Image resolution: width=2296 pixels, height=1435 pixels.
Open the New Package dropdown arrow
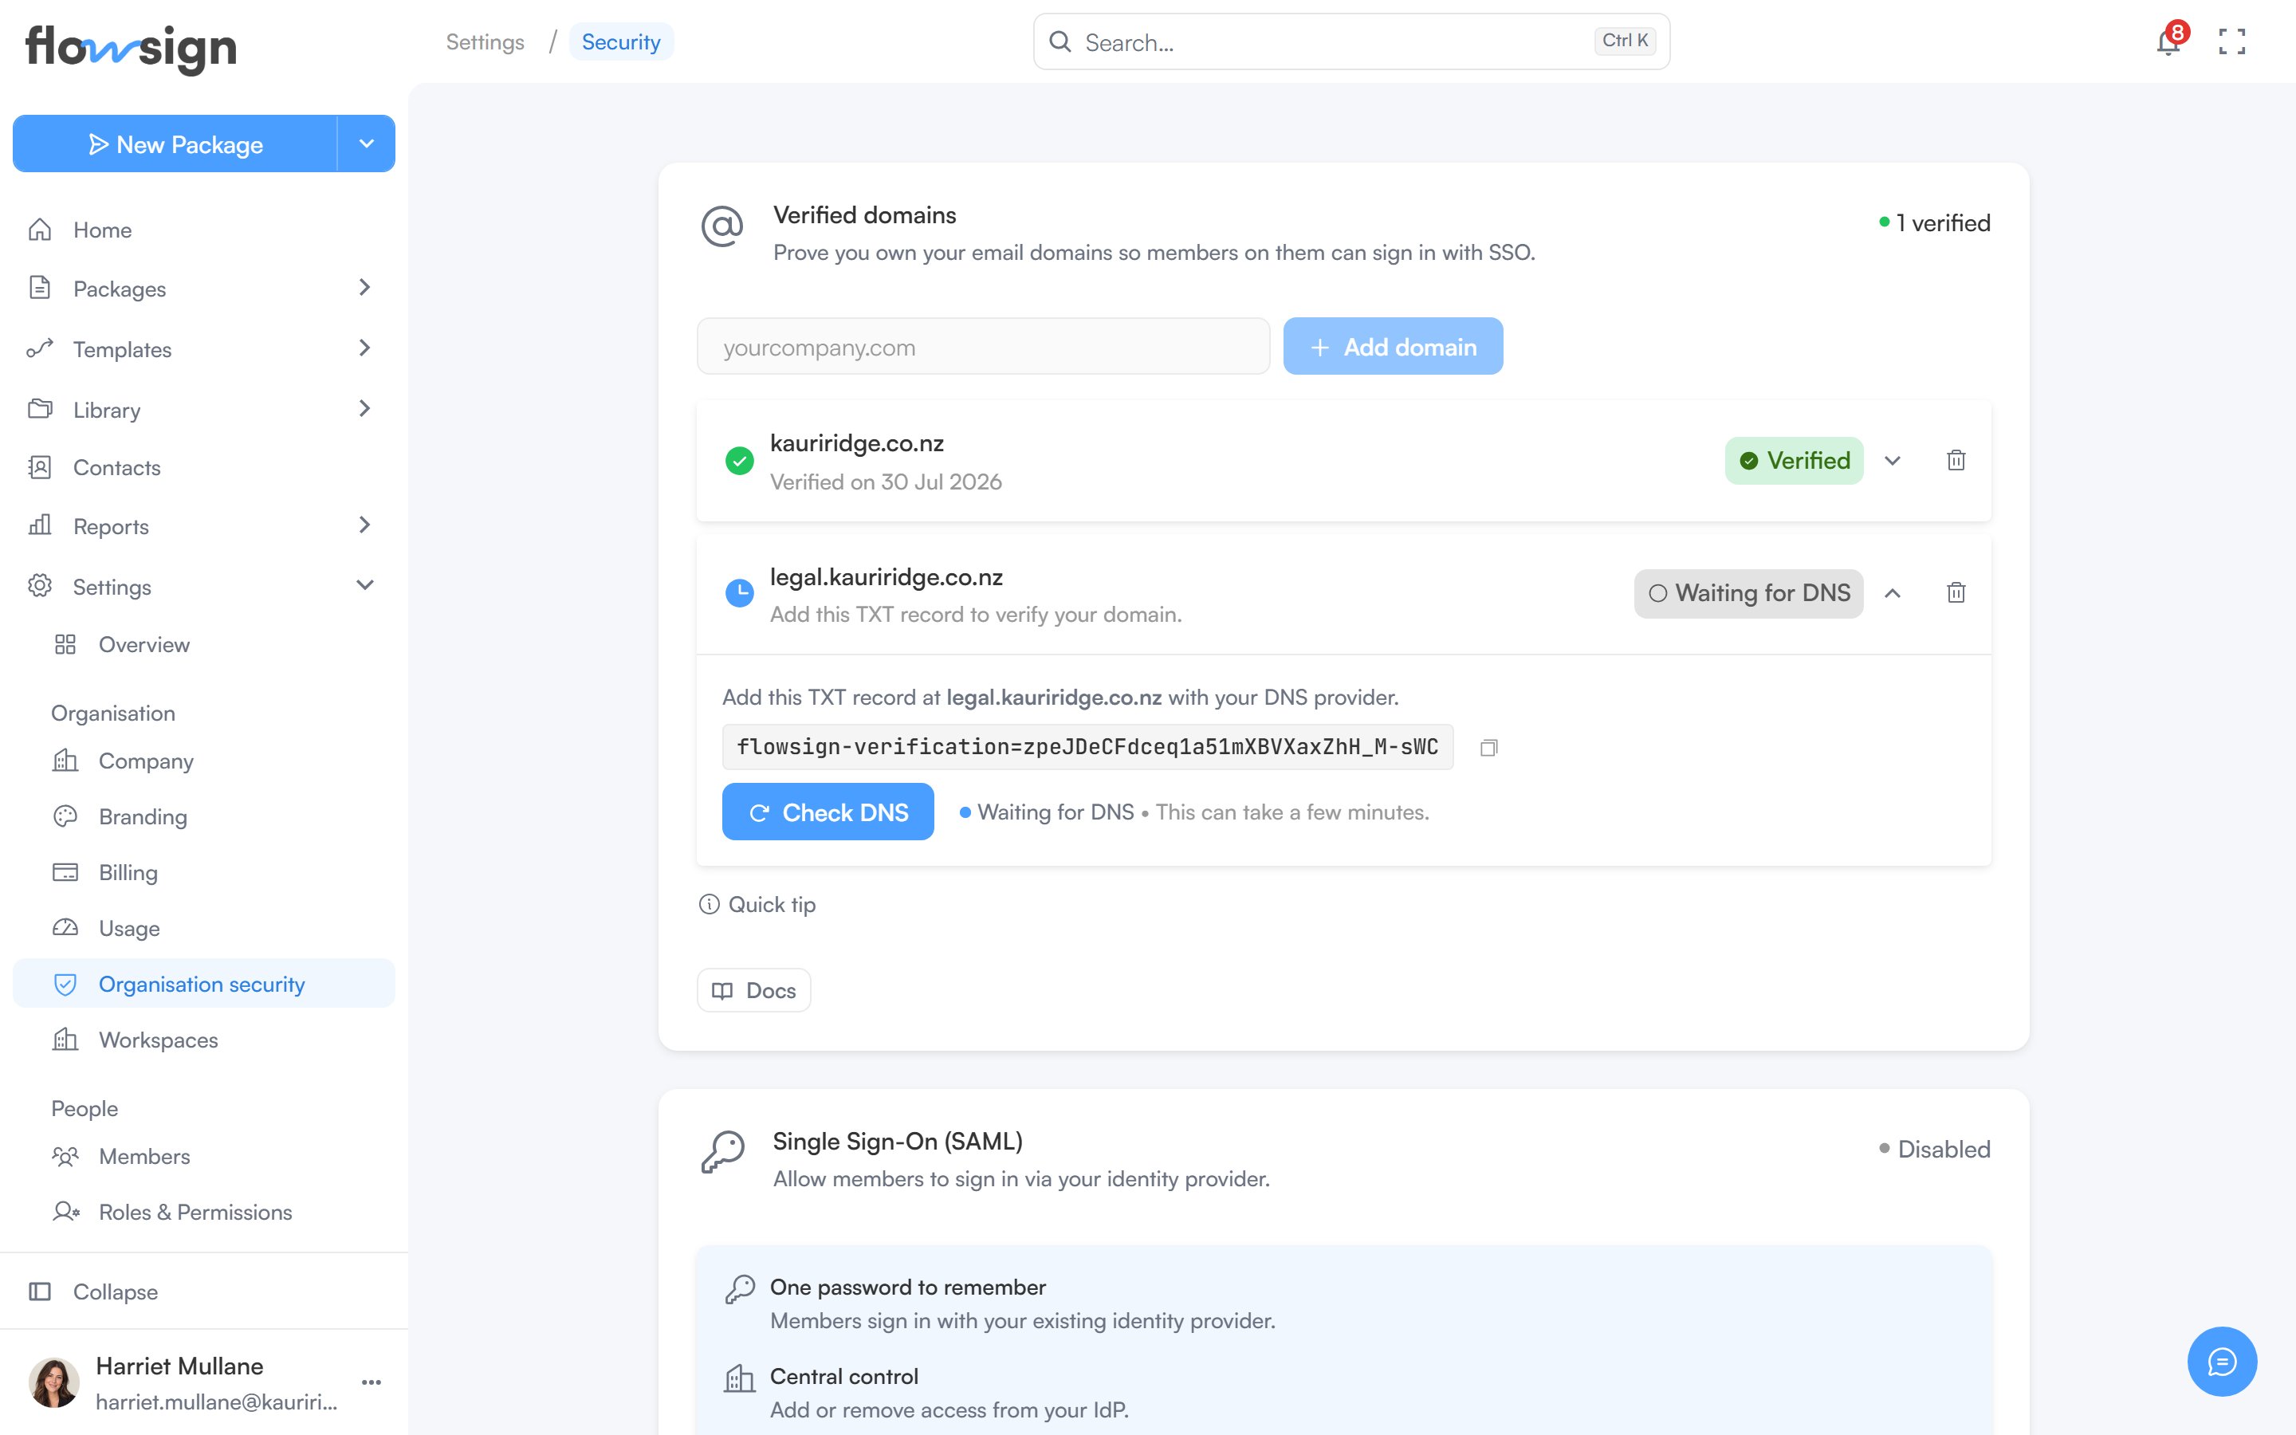tap(366, 143)
